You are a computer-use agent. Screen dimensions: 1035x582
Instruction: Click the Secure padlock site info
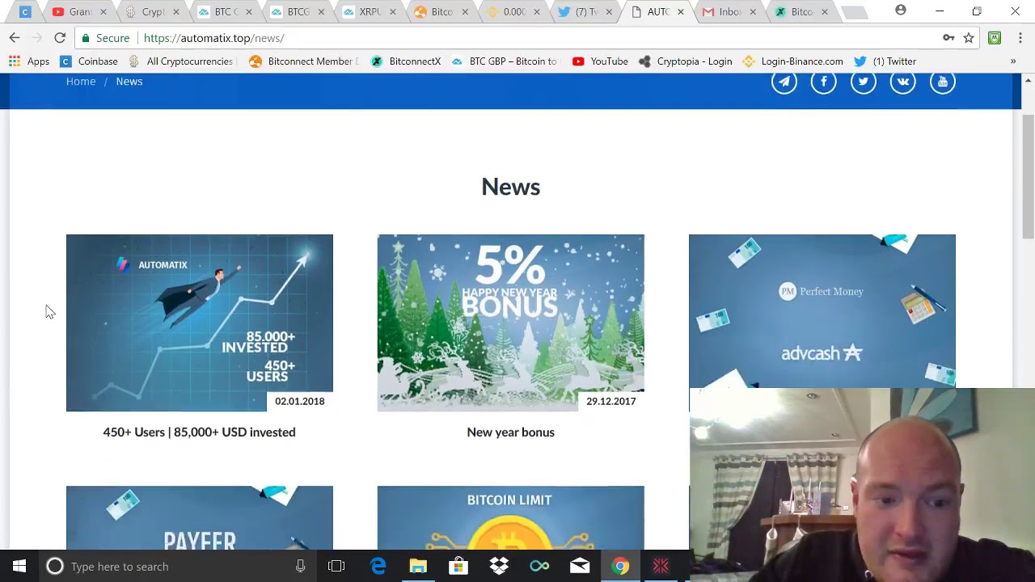[105, 38]
